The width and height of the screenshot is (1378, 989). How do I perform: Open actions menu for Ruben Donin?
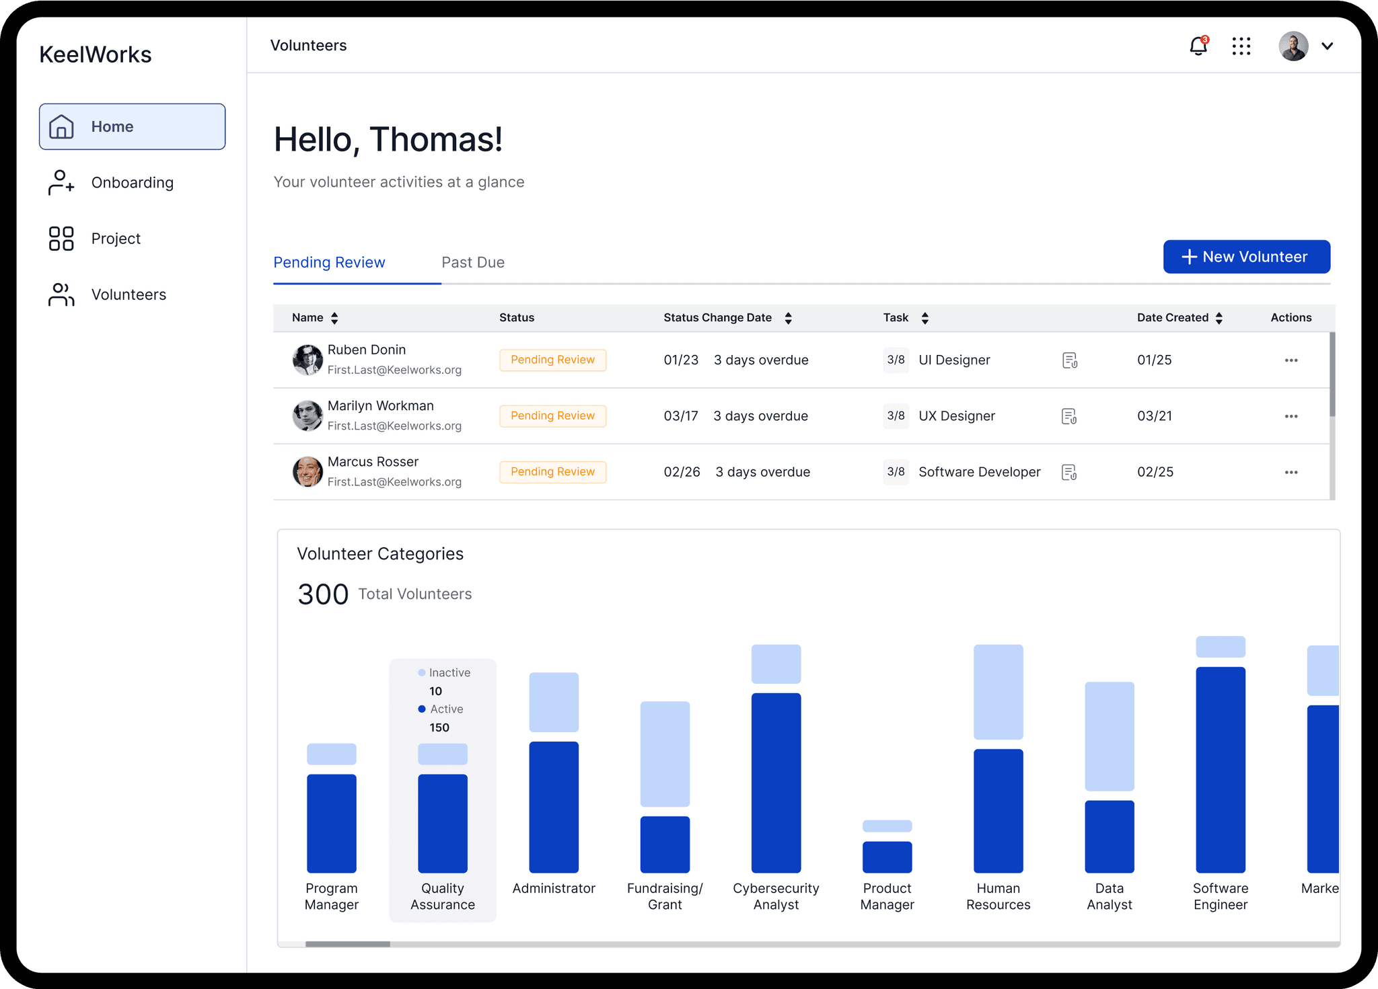tap(1291, 360)
